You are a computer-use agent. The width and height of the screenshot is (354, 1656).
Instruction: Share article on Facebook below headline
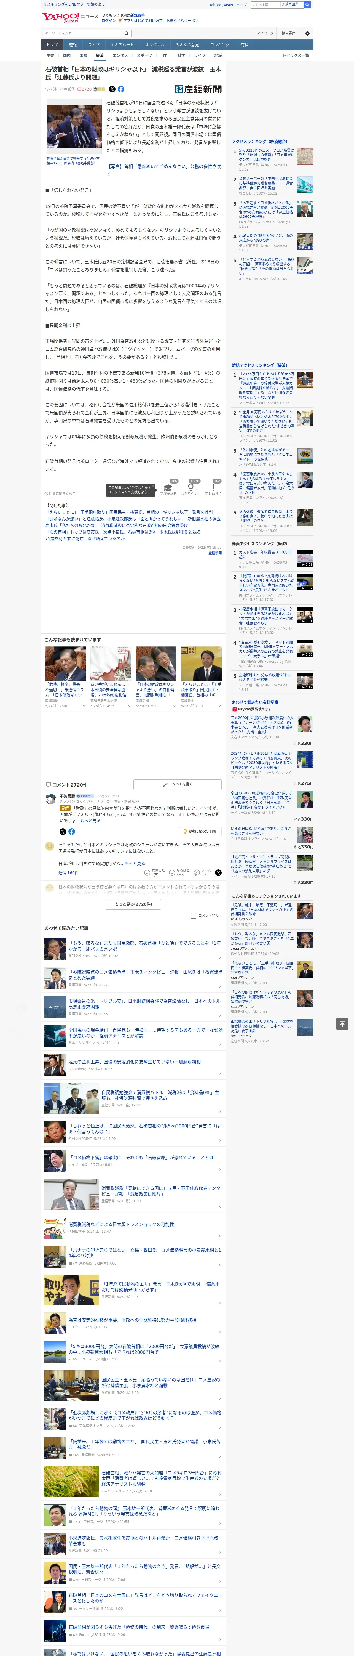click(x=121, y=89)
